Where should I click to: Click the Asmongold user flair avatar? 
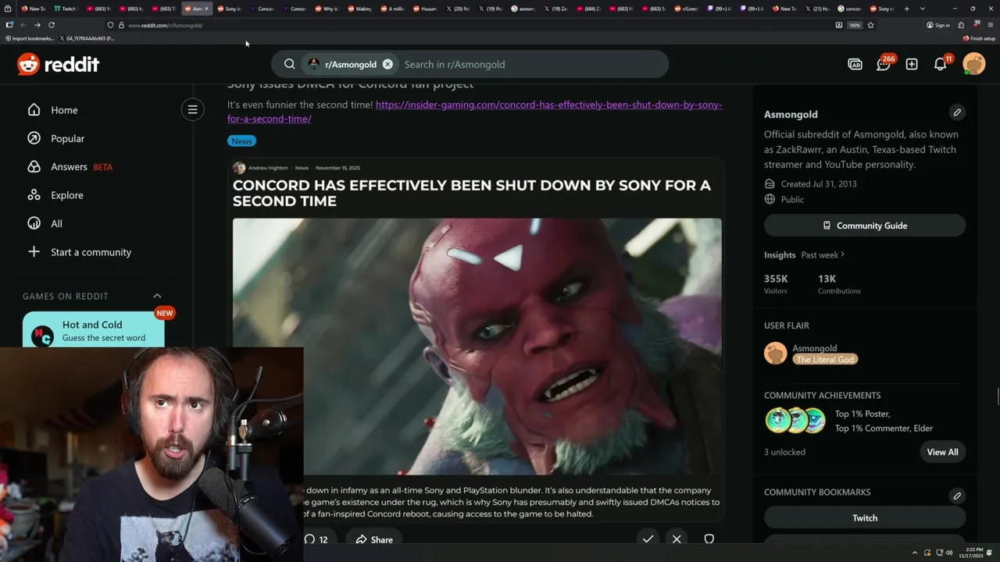click(x=776, y=354)
